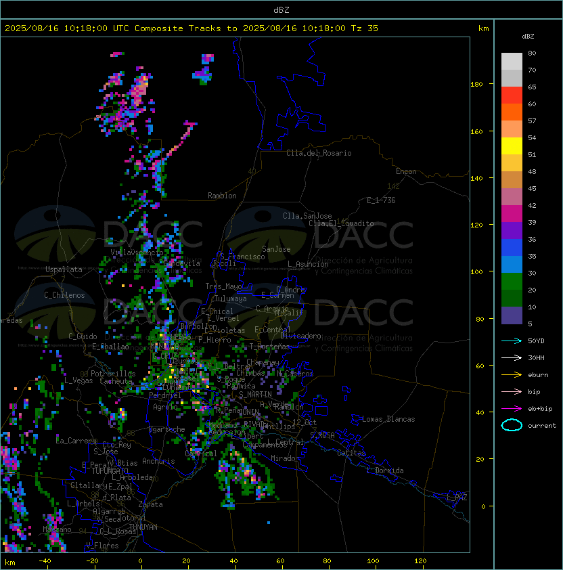Screen dimensions: 563x570
Task: Click the 'C_Chilenos' map label
Action: coord(64,295)
